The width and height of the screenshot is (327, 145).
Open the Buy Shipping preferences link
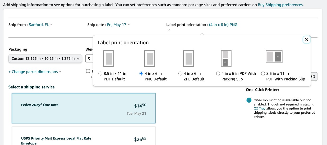coord(280,5)
